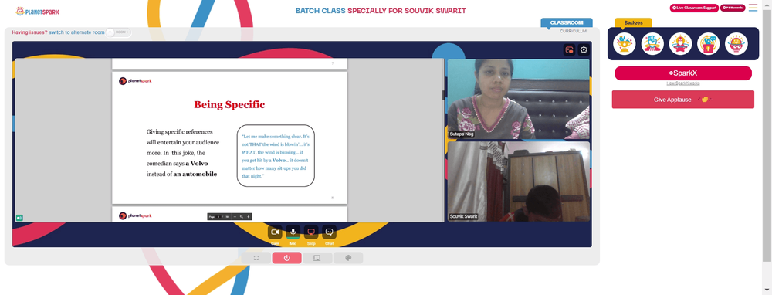Screen dimensions: 772x295
Task: Click the trophy badge icon
Action: coord(625,44)
